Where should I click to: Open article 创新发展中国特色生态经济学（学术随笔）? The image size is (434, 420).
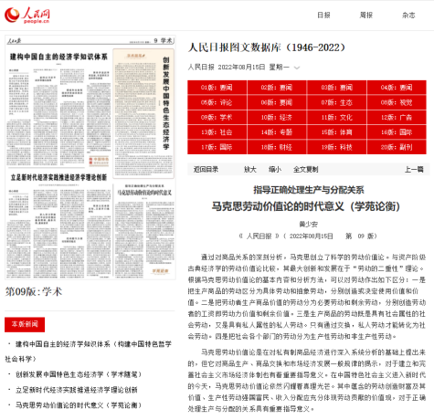(79, 374)
